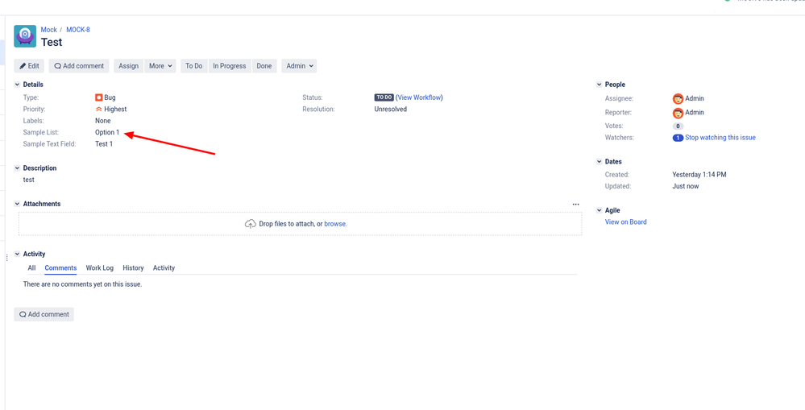805x410 pixels.
Task: Click the Mock project avatar icon
Action: [x=25, y=36]
